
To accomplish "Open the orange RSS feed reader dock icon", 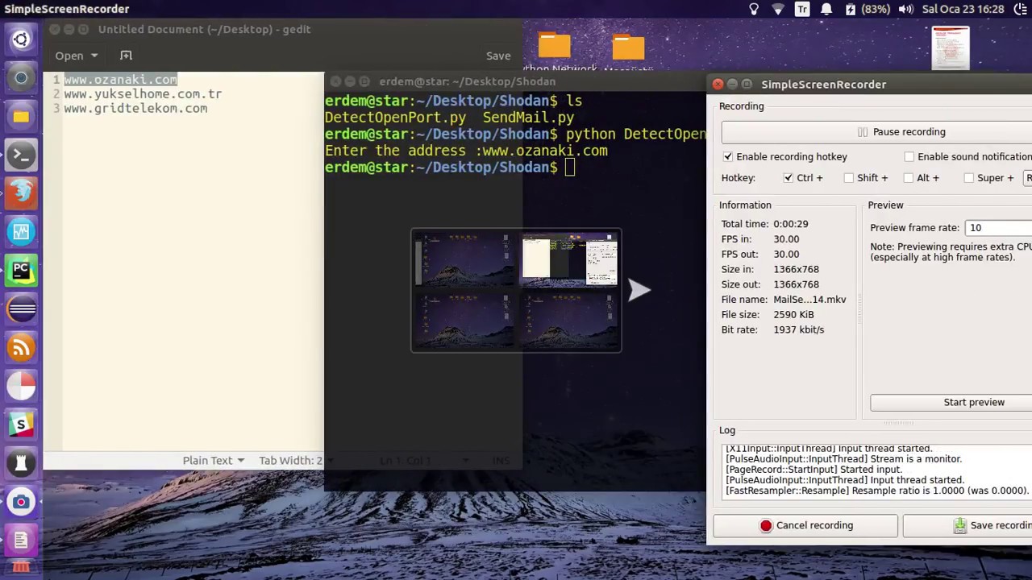I will click(x=21, y=348).
